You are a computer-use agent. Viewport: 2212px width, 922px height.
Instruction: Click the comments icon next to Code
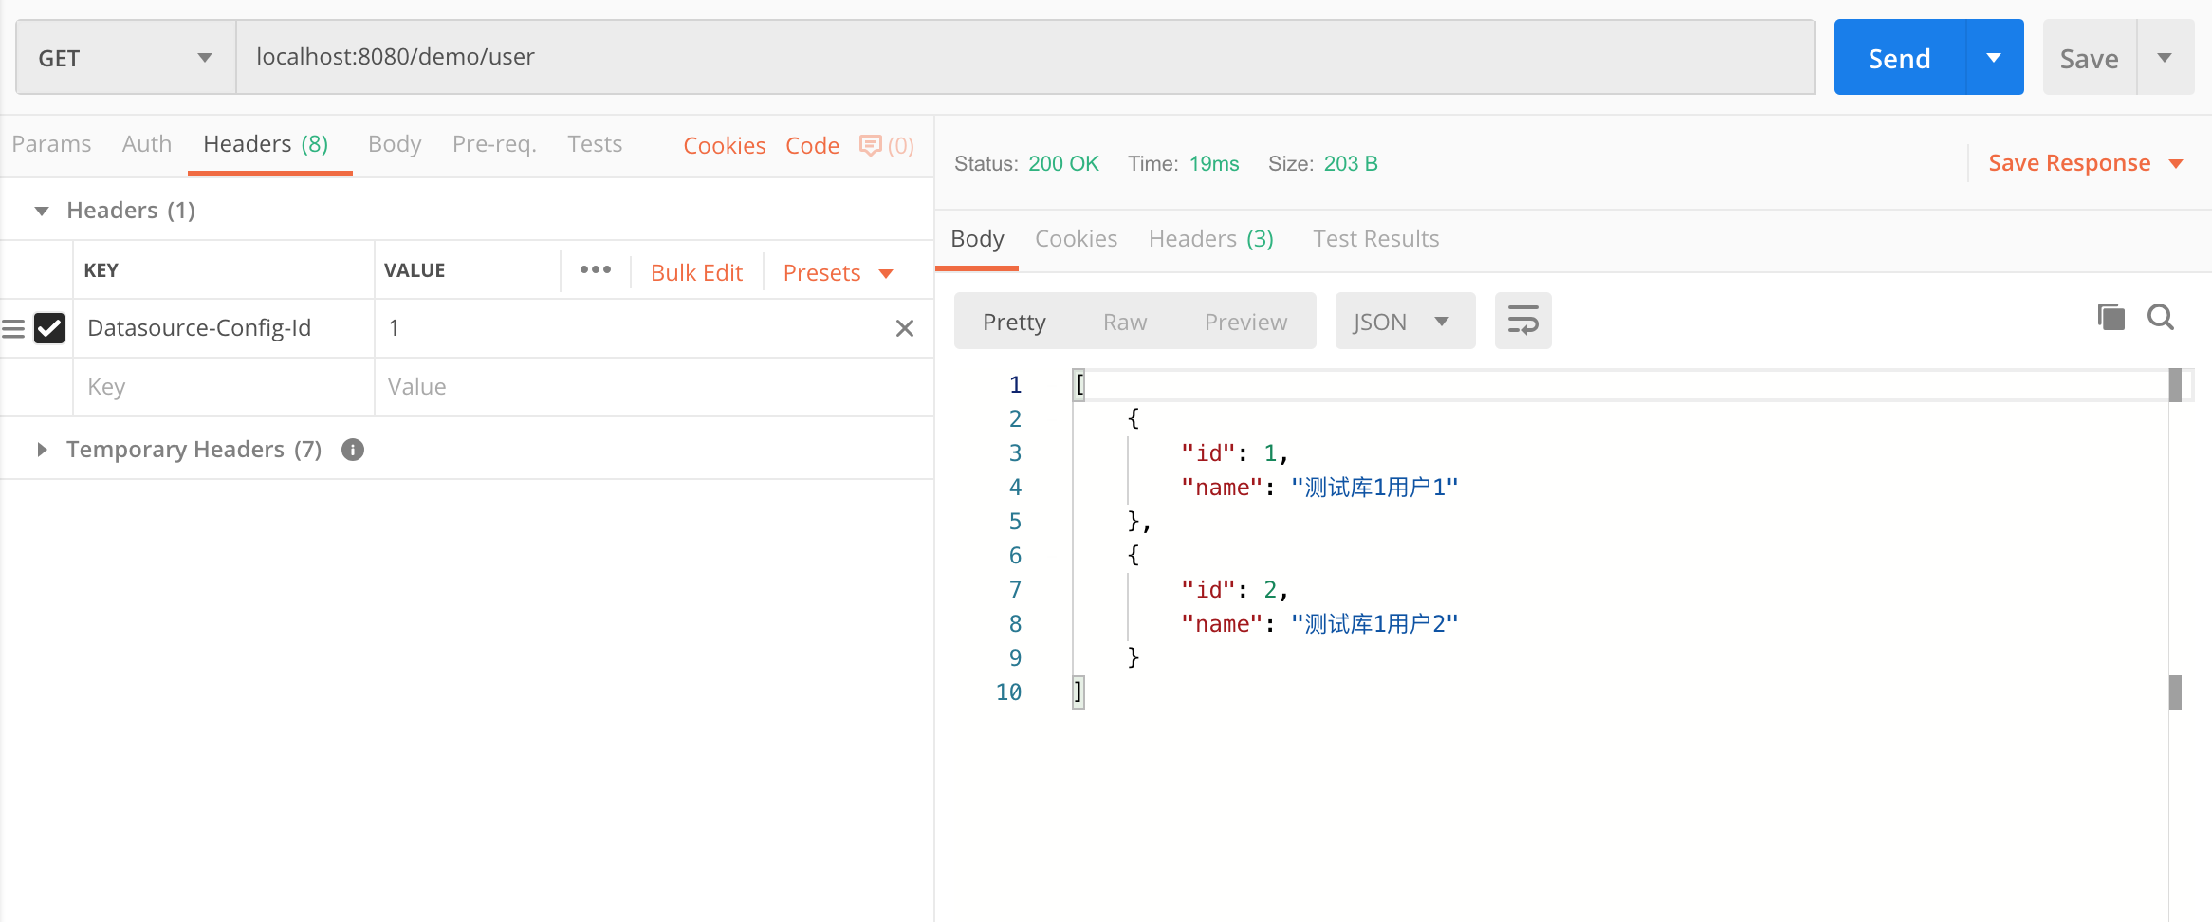[870, 145]
